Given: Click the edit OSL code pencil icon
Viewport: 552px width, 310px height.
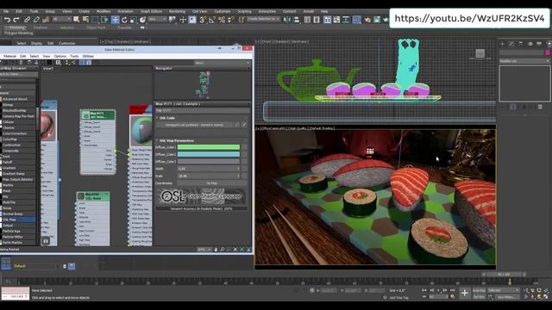Looking at the screenshot, I should pos(244,125).
